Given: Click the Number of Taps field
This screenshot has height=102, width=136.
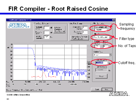Looking at the screenshot, I should click(x=97, y=46).
